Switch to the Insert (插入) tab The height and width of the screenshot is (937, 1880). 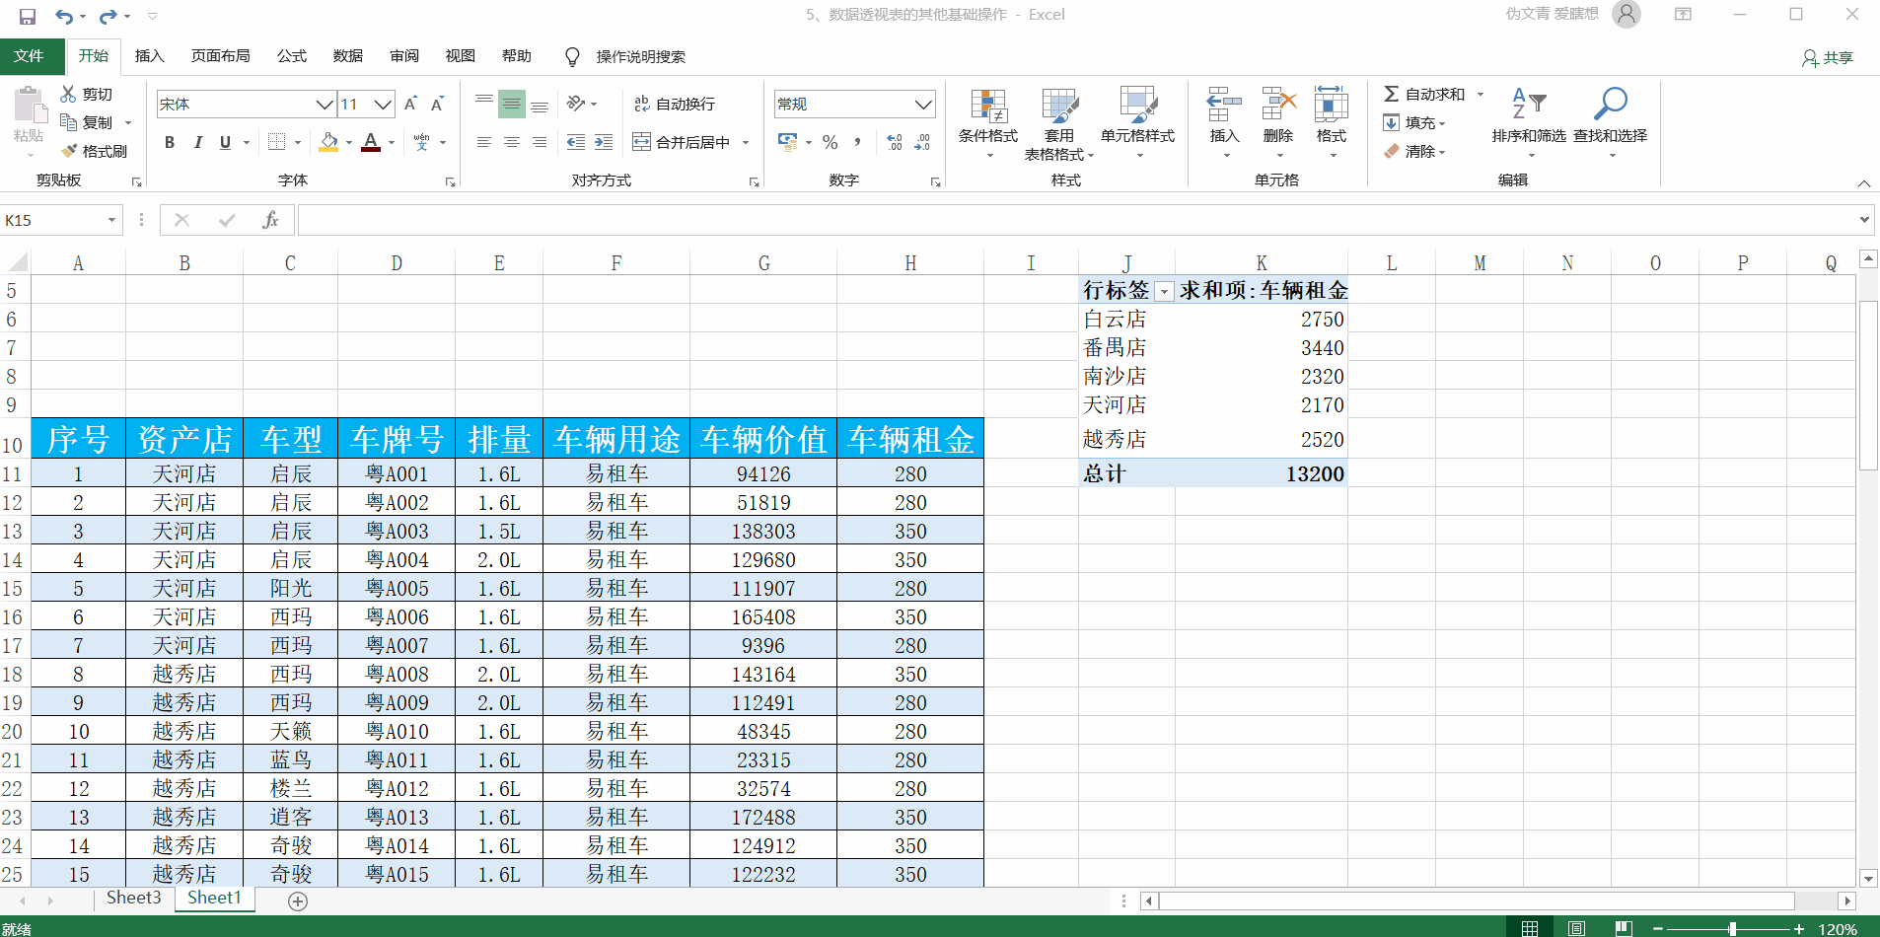click(150, 56)
